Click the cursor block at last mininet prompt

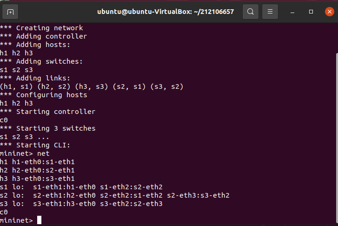pyautogui.click(x=40, y=220)
